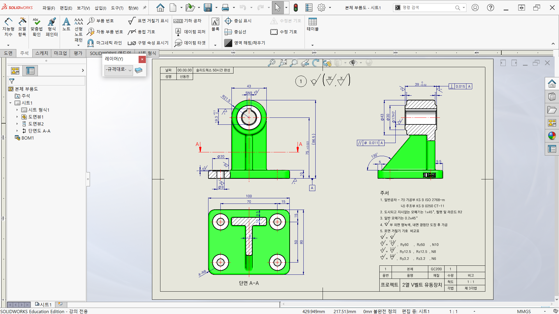The image size is (559, 314).
Task: Open the 파일(F) menu
Action: pos(49,8)
